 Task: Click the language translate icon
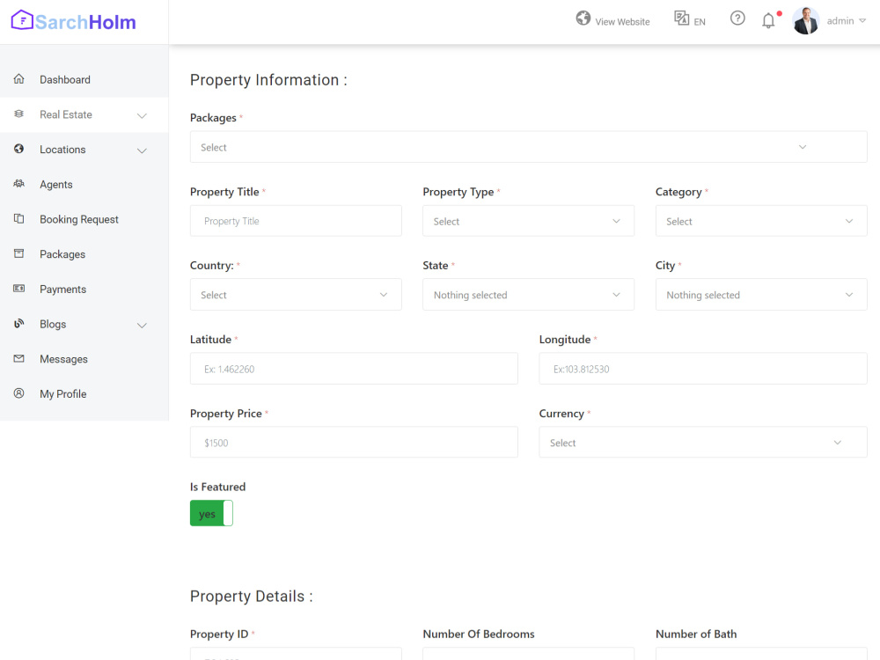click(681, 18)
